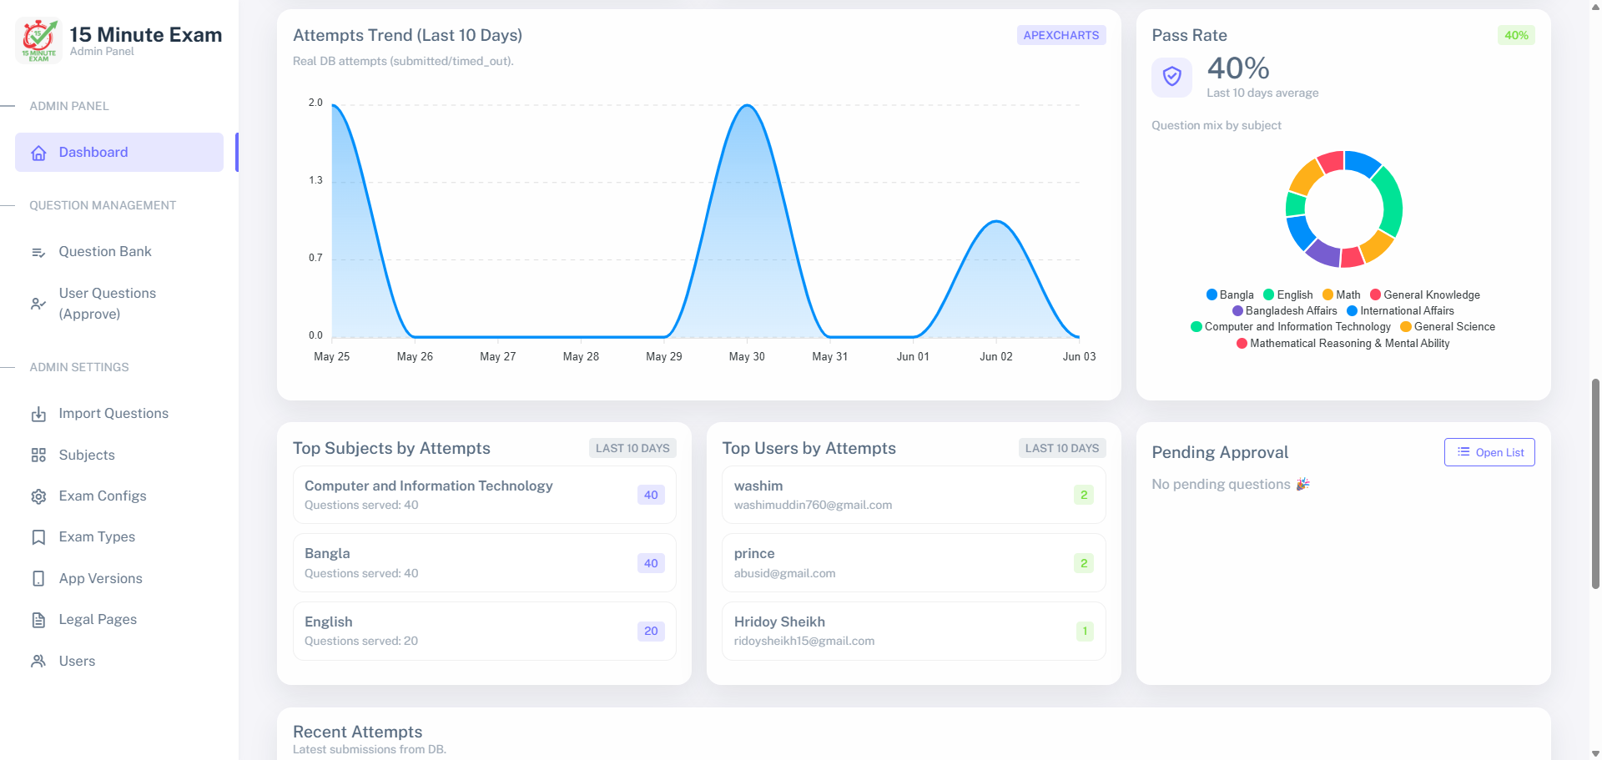Screen dimensions: 1602x760
Task: Click the APEXCHARTS badge
Action: [1061, 35]
